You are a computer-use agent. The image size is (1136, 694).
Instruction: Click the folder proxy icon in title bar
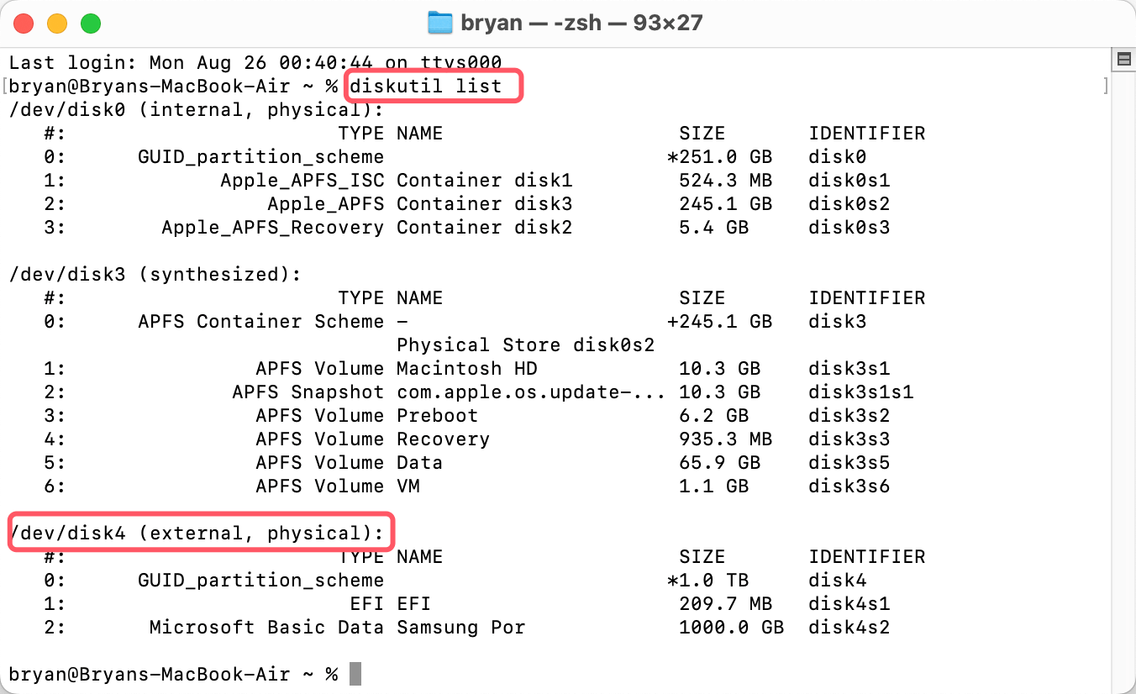point(440,23)
